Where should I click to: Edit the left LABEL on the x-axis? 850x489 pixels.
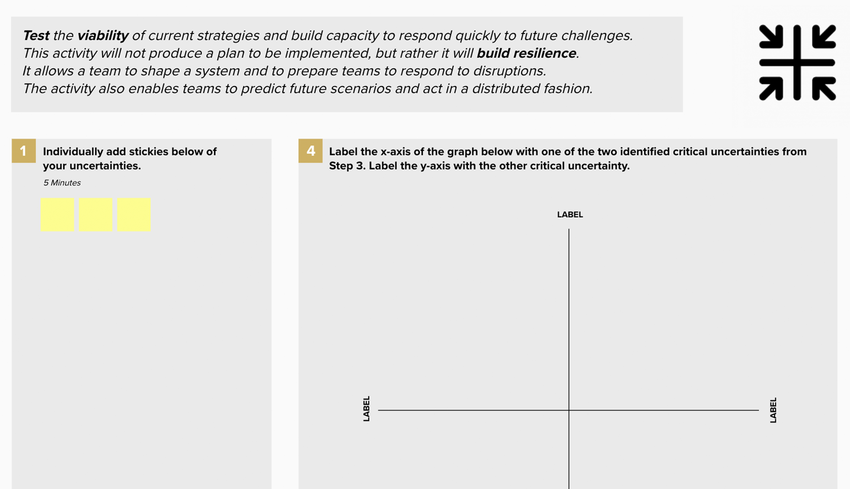pos(367,409)
